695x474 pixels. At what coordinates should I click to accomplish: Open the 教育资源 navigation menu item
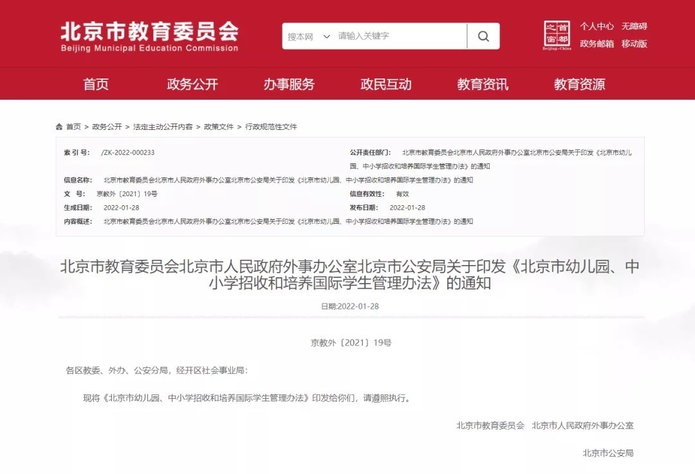[x=579, y=84]
